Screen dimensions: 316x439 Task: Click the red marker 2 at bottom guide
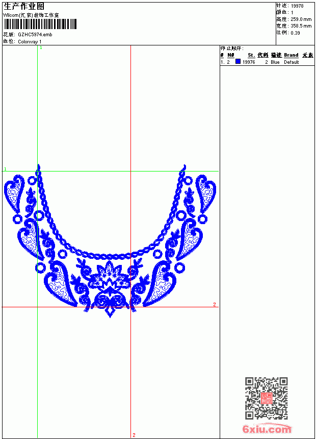(x=134, y=435)
